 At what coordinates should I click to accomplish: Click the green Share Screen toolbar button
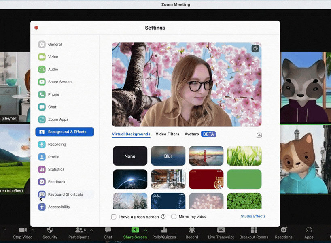point(135,233)
